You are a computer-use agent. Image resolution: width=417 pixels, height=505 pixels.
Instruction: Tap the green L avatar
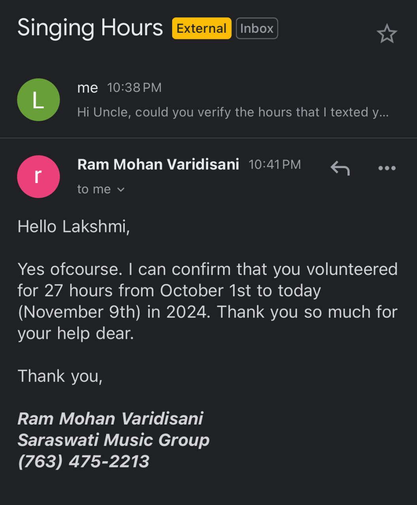pyautogui.click(x=38, y=100)
